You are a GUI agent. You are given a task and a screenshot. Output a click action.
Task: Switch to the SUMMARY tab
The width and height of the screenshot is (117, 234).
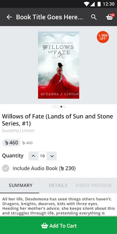[21, 185]
